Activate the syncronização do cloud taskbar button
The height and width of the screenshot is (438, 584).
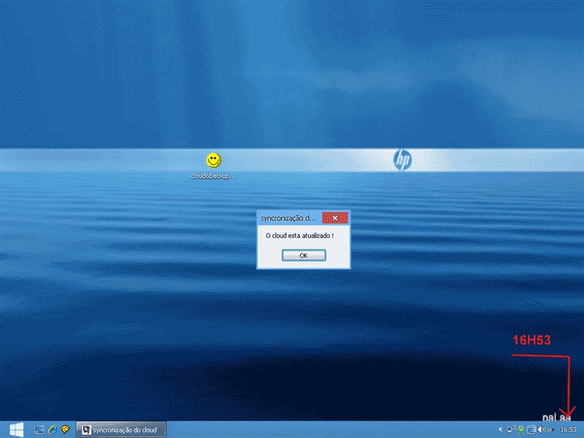(x=121, y=429)
